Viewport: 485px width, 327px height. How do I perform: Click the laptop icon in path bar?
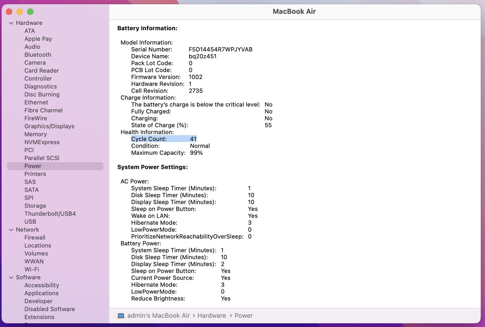pyautogui.click(x=121, y=315)
